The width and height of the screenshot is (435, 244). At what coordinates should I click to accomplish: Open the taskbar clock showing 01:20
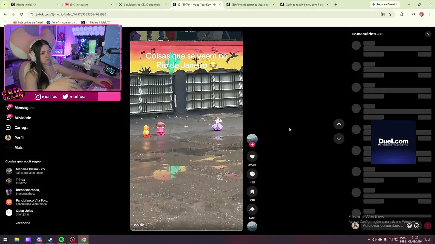point(415,240)
